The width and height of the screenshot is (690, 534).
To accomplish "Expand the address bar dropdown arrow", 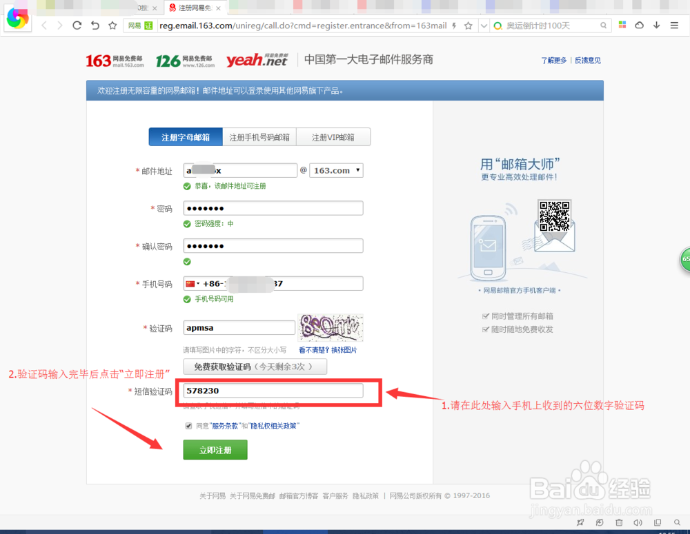I will click(x=484, y=25).
